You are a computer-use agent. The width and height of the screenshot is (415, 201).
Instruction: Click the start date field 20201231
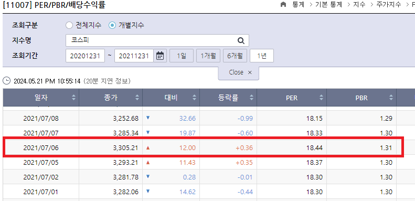click(85, 56)
